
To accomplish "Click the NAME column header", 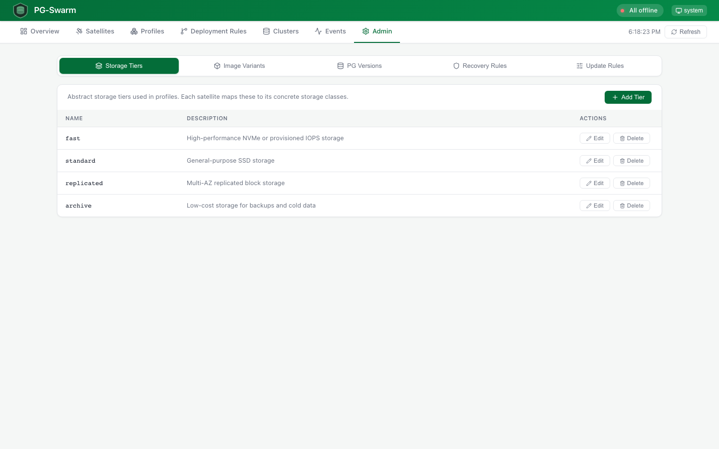I will click(x=74, y=118).
